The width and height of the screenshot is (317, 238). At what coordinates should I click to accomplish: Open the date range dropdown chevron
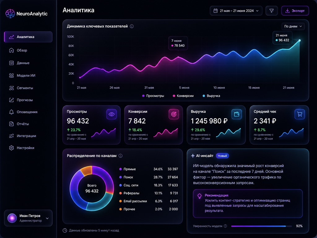point(257,11)
